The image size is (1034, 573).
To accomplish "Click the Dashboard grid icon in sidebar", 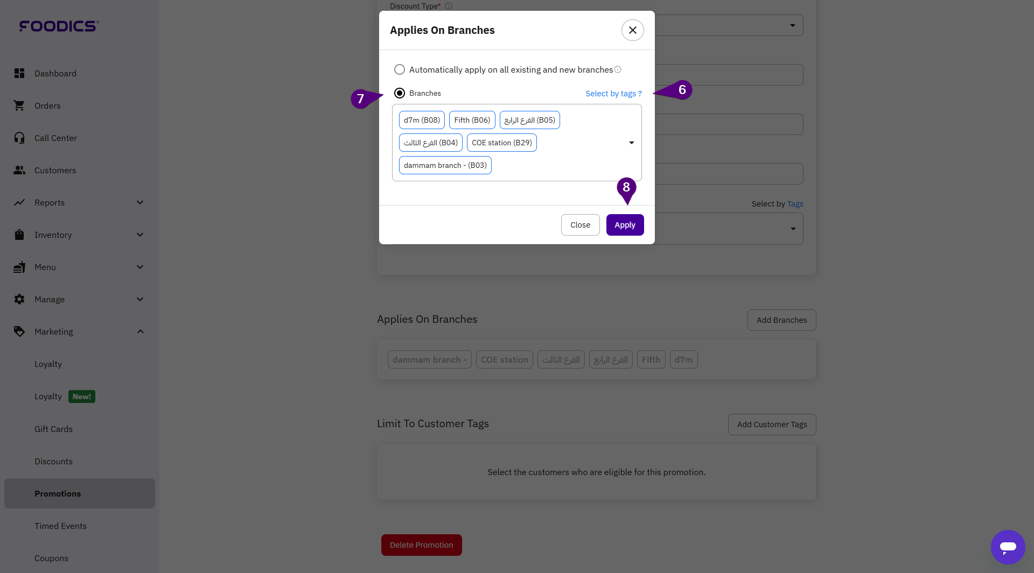I will [x=19, y=73].
